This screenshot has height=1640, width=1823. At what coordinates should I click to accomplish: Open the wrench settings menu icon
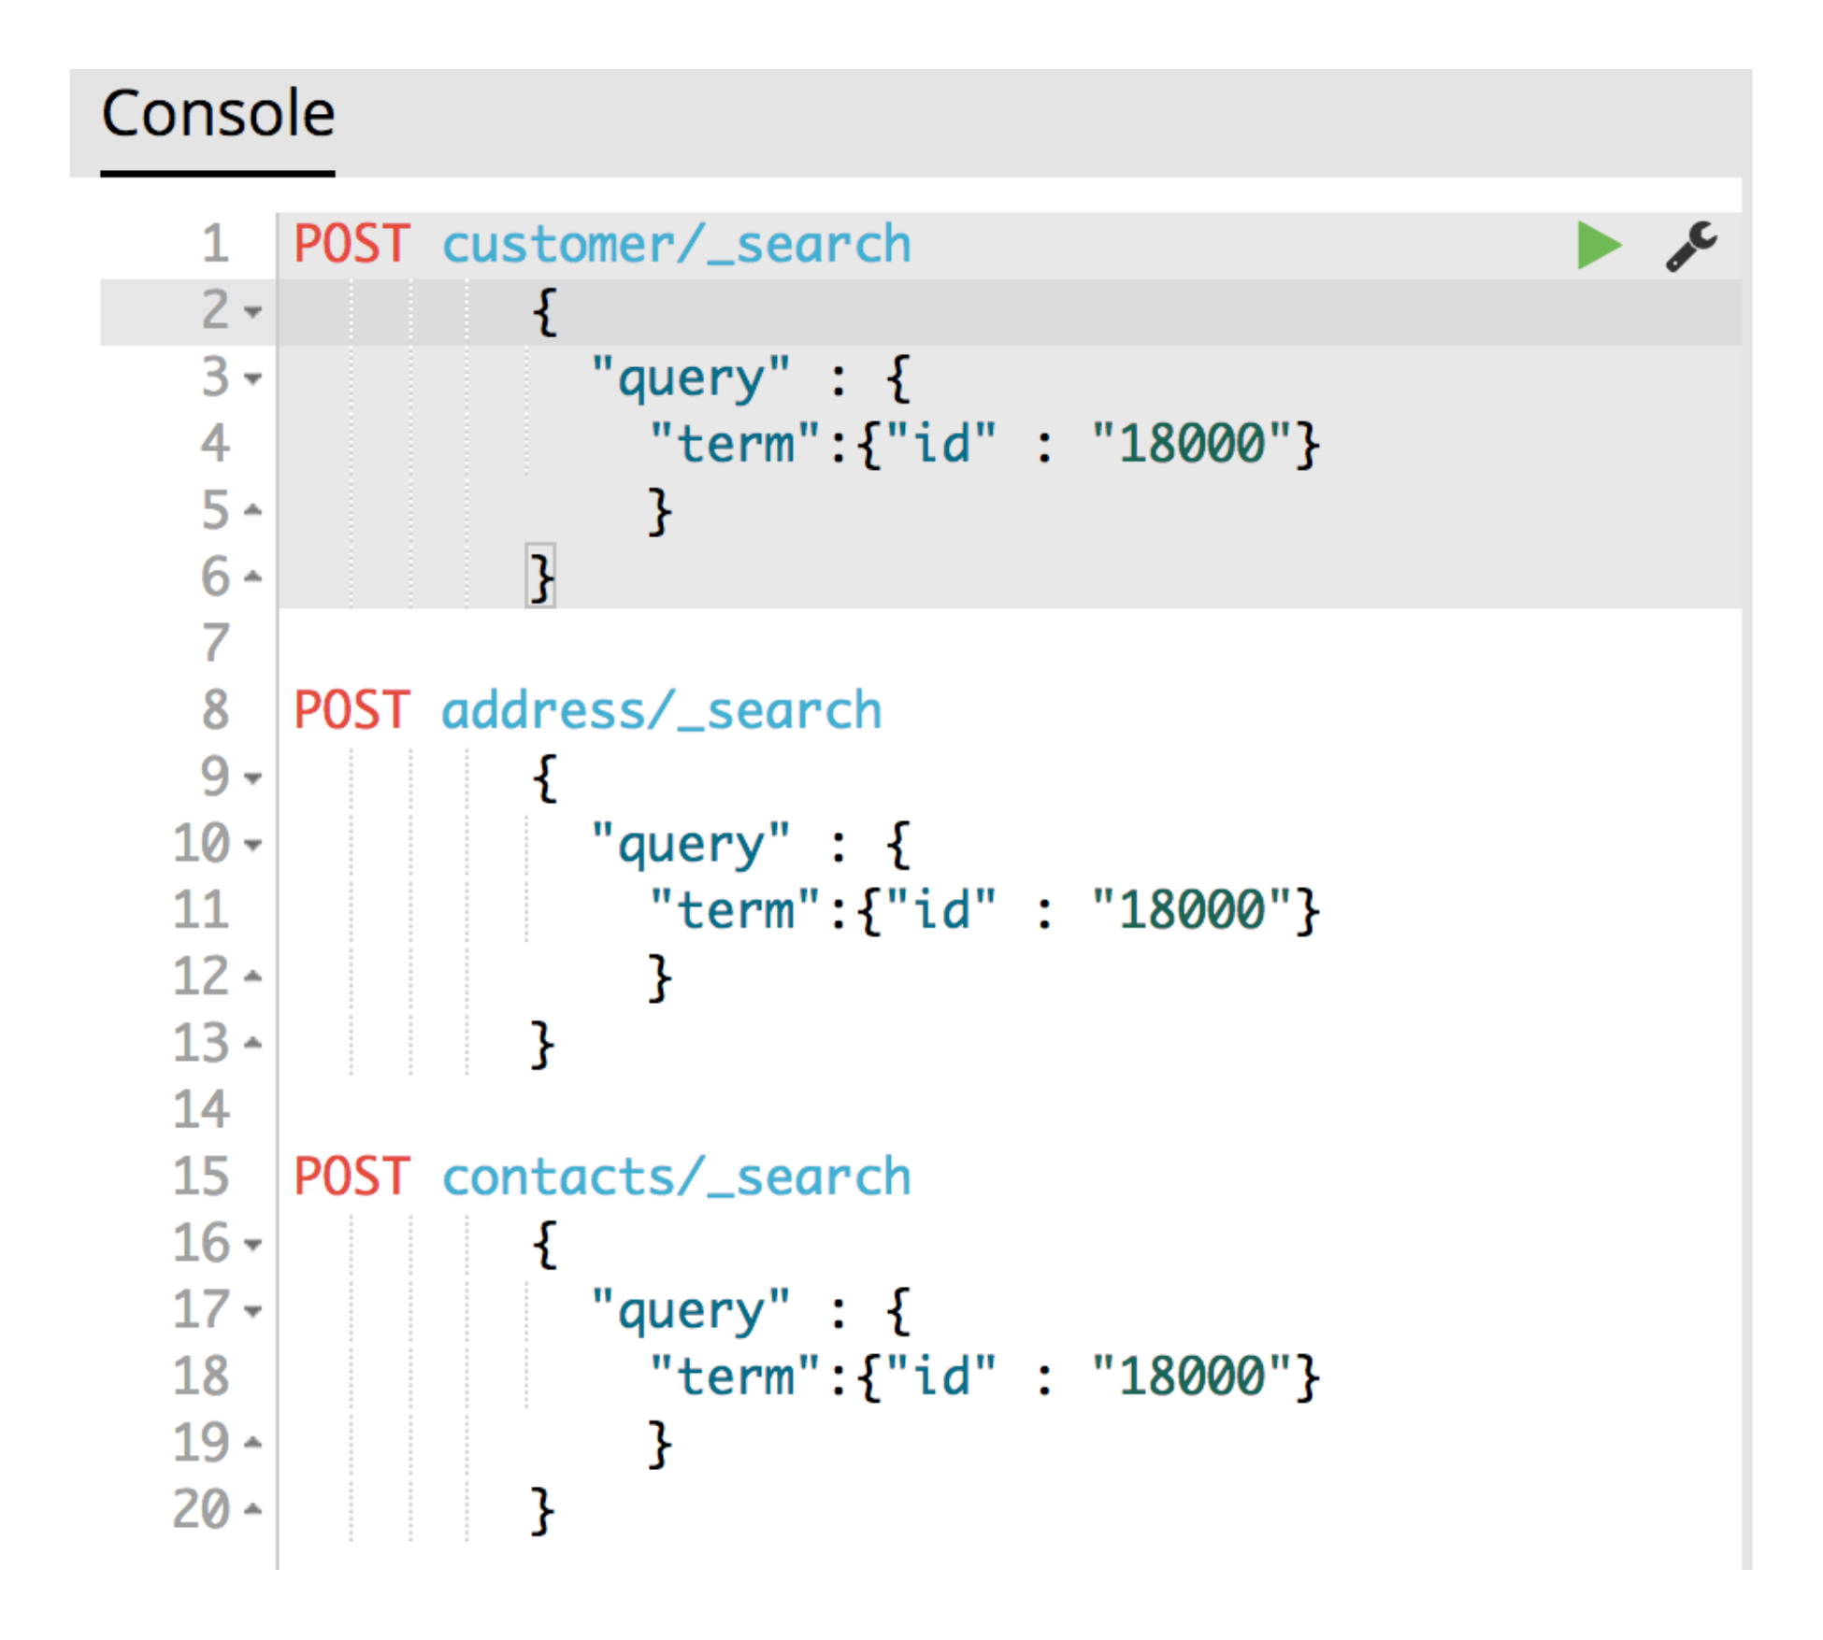pos(1690,247)
